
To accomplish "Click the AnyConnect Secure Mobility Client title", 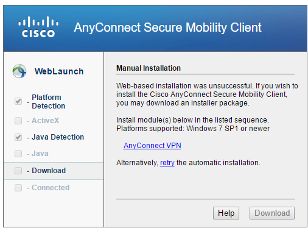I will tap(167, 27).
